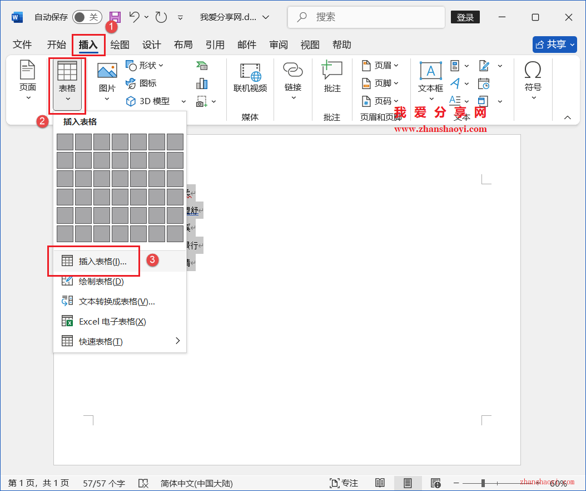The image size is (586, 491).
Task: Choose 绘制表格(D) menu item
Action: click(120, 282)
